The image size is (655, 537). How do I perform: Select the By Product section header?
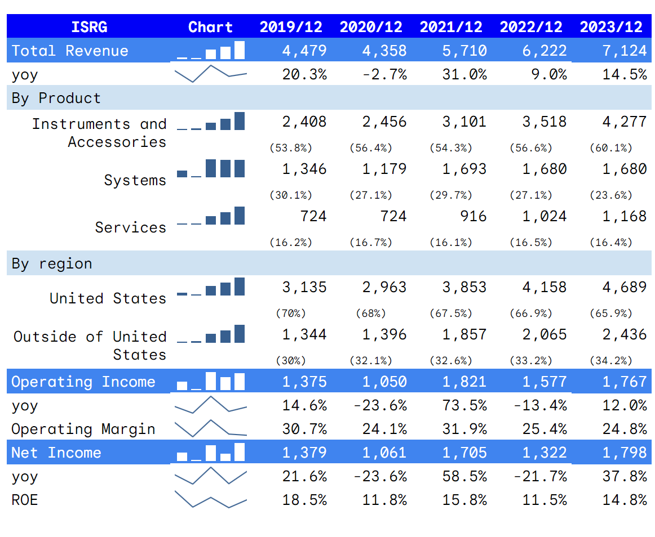coord(56,98)
